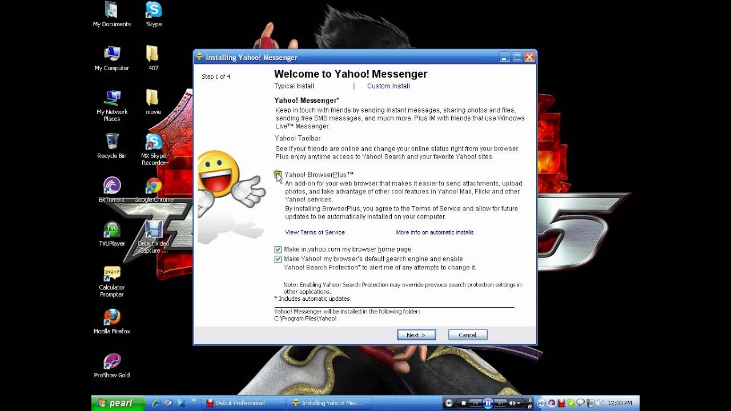Click the volume speaker tray icon

(600, 403)
